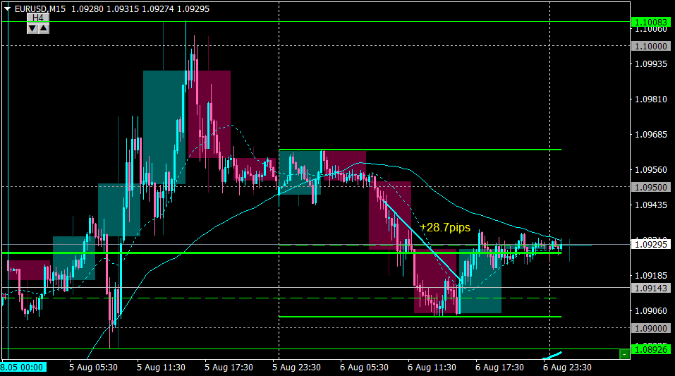Viewport: 675px width, 376px height.
Task: Click the EURUSD,M15 chart title text
Action: (40, 9)
